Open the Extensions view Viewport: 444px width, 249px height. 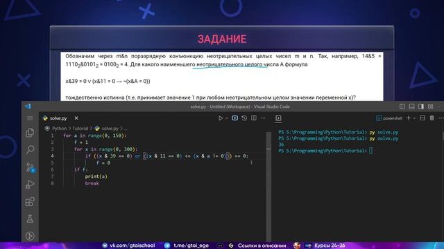(x=30, y=201)
